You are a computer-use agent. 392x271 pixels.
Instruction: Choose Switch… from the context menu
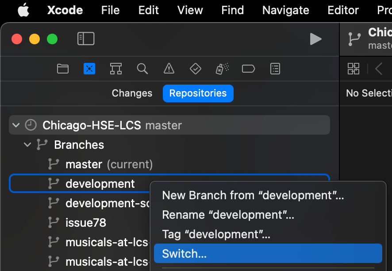coord(184,254)
